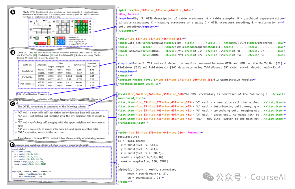
Task: Select the green "C" simple cell icon
Action: (37, 38)
